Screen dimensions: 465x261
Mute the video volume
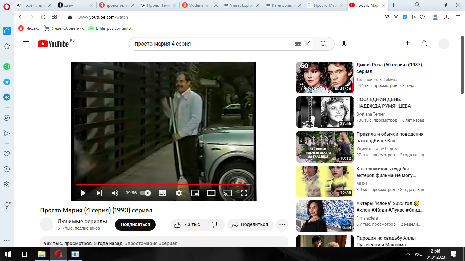click(115, 193)
